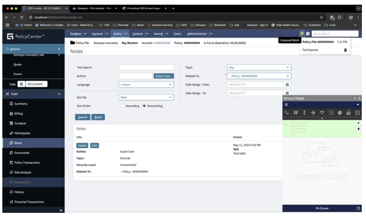Click the mute microphone icon in Genesys Widget
Viewport: 366px width, 219px height.
point(304,113)
